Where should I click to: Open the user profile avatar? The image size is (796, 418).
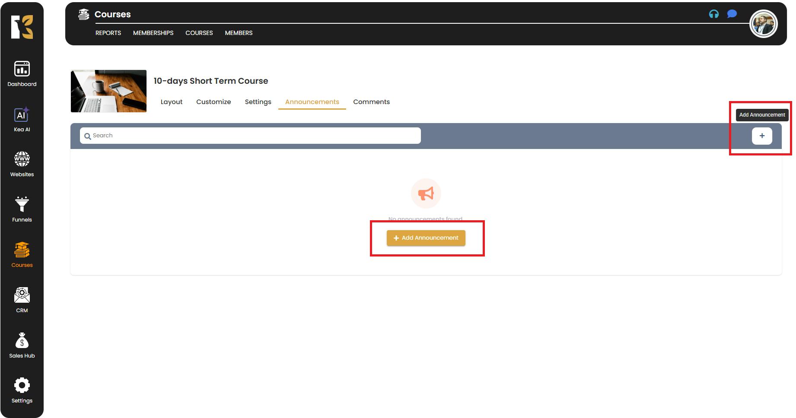[764, 24]
